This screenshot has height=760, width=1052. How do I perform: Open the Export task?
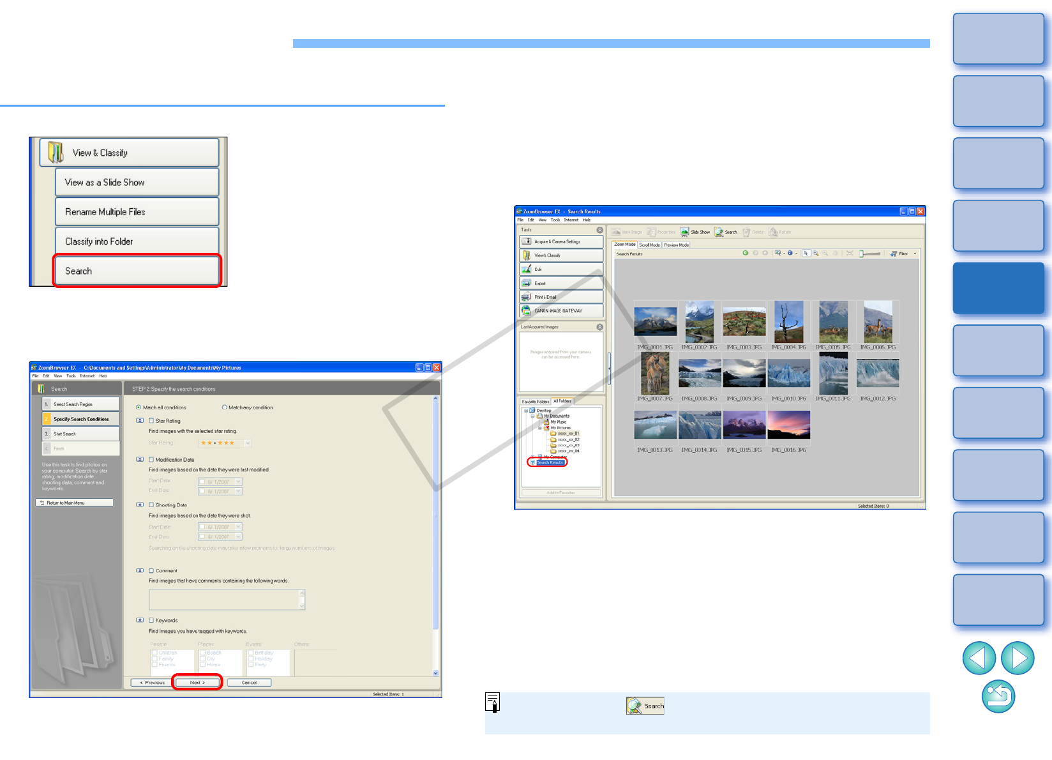(x=561, y=284)
